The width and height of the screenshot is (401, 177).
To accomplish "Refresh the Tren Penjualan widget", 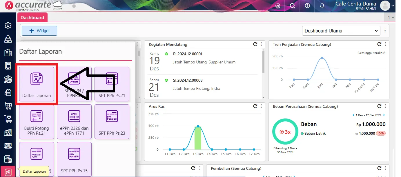I will coord(379,44).
